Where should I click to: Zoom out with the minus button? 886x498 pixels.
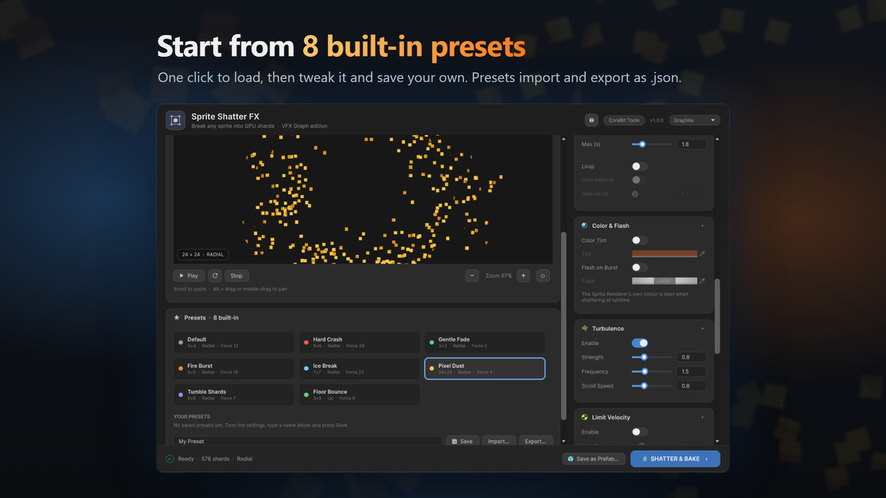[x=472, y=276]
